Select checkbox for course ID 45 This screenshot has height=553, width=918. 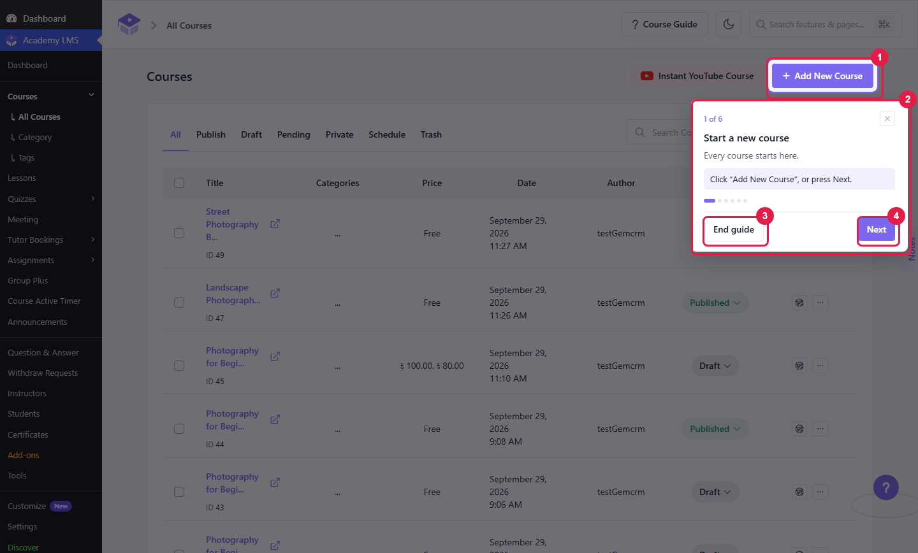click(179, 366)
